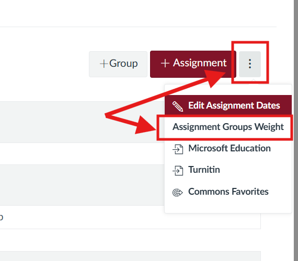The image size is (298, 261).
Task: Add a new assignment Group
Action: pos(118,64)
